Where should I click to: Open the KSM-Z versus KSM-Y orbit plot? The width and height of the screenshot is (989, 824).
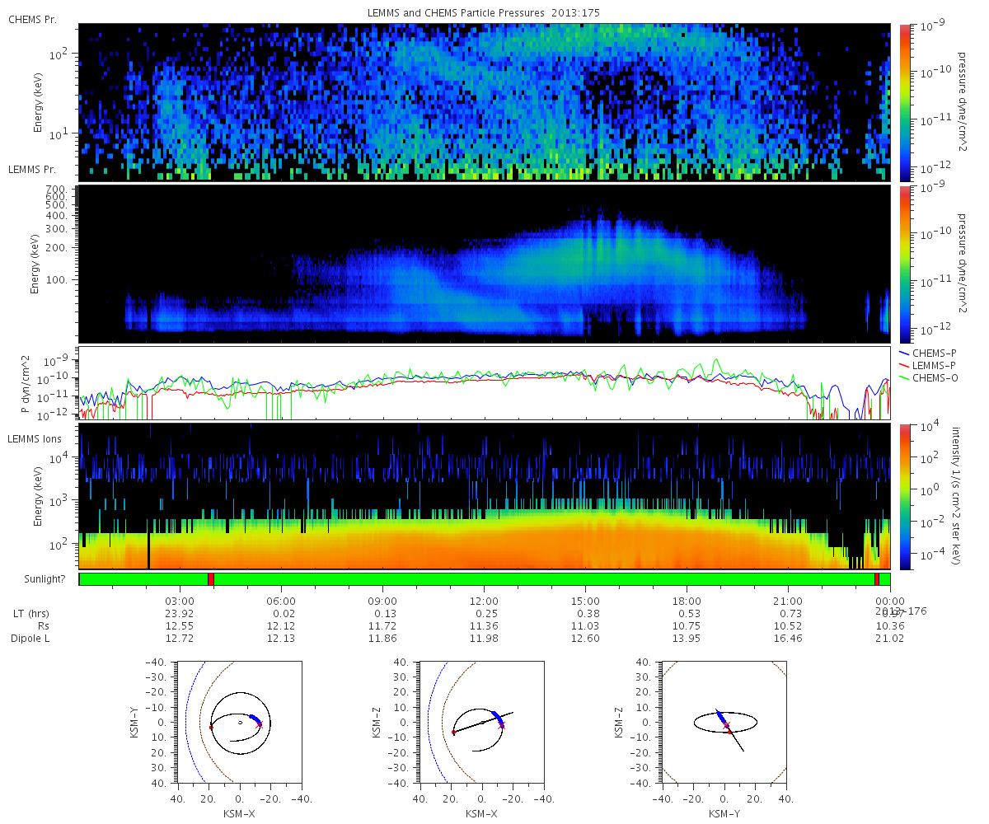(x=724, y=721)
